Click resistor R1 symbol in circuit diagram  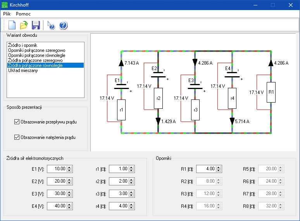(x=271, y=93)
